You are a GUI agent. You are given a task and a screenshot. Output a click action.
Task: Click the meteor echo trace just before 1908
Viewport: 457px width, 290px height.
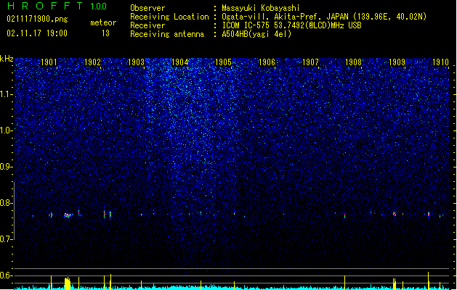point(345,215)
